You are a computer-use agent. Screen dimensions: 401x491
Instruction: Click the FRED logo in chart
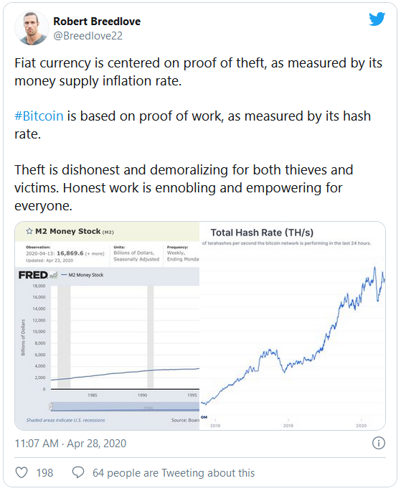click(33, 275)
